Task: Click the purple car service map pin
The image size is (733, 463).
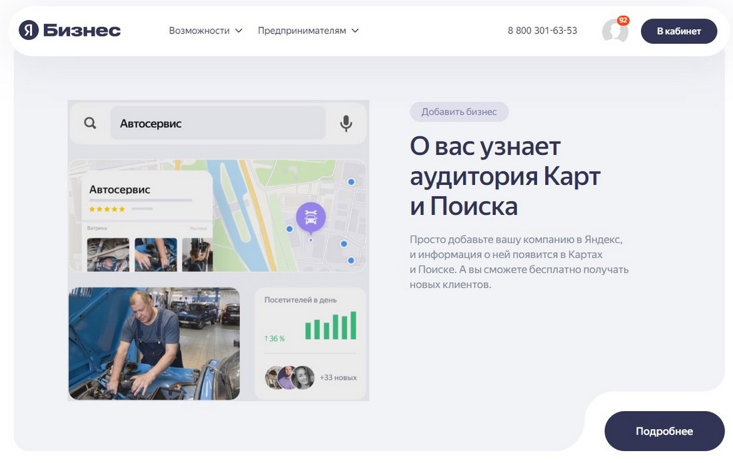Action: pos(311,218)
